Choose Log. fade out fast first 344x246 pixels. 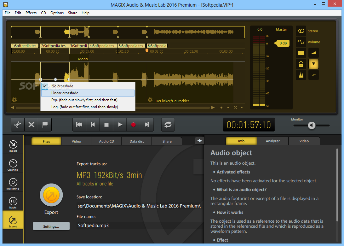(x=88, y=107)
